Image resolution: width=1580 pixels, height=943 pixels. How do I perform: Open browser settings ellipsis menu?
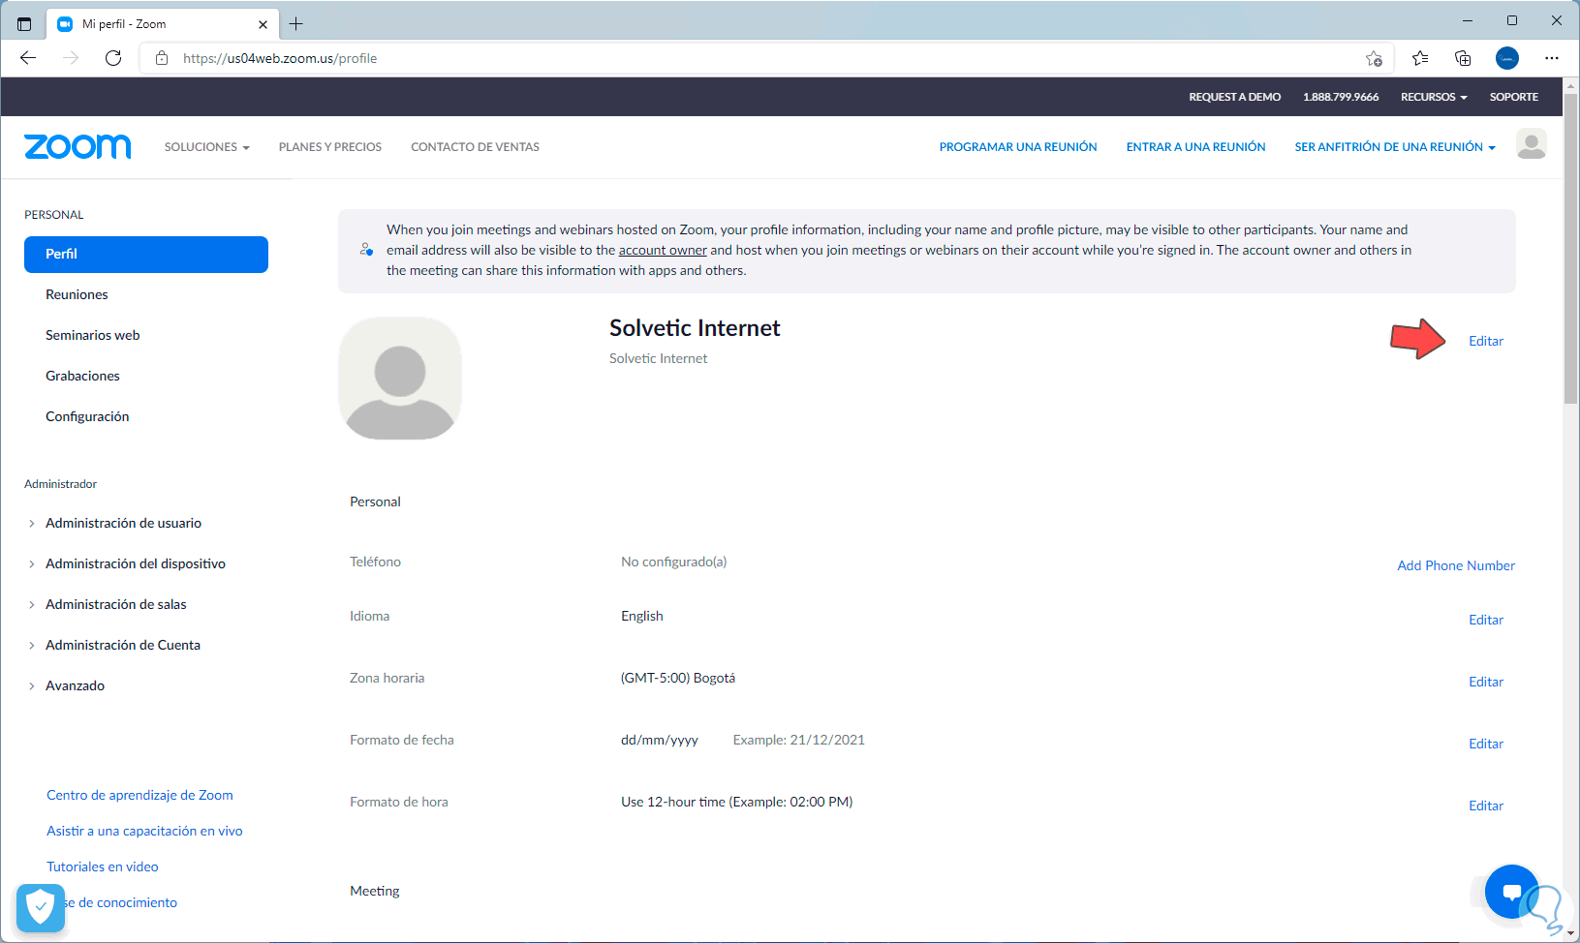(x=1551, y=58)
